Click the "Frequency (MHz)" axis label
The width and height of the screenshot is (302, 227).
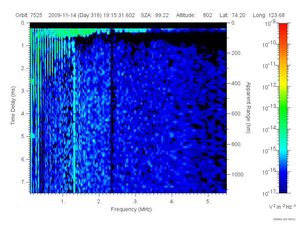(131, 209)
